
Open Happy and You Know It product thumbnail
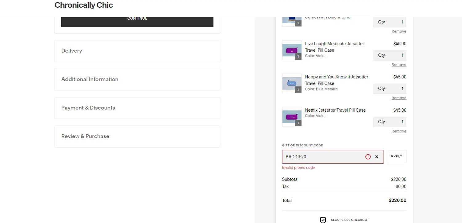(292, 83)
